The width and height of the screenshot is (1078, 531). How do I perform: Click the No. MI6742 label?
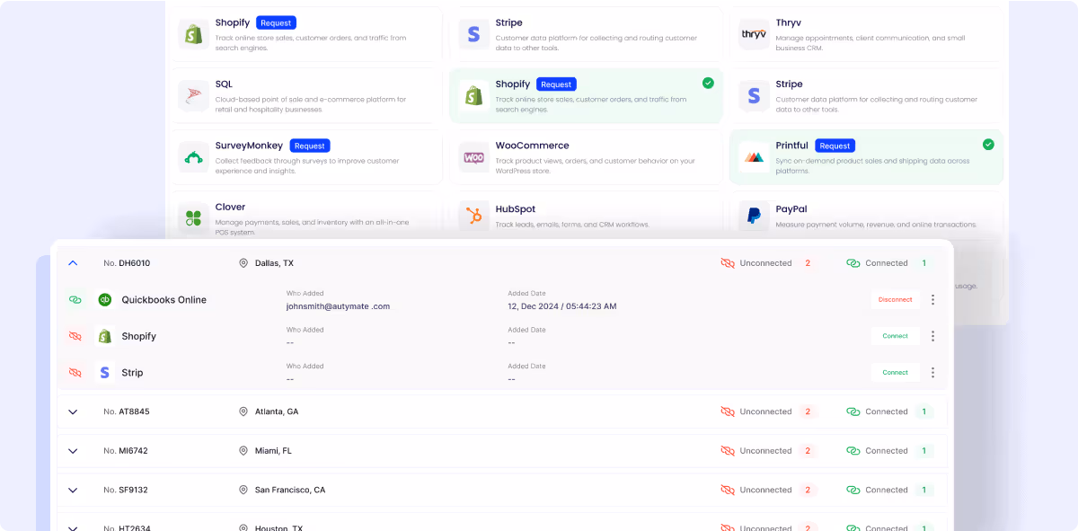click(126, 451)
